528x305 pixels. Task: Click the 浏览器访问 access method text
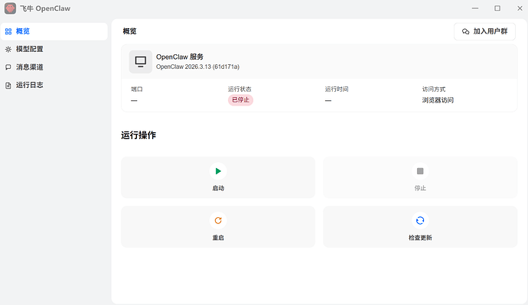[x=438, y=100]
